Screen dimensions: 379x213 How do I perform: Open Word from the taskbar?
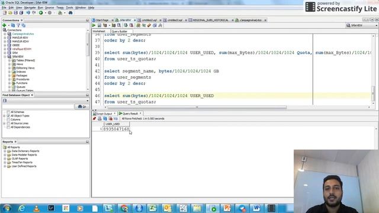[256, 208]
